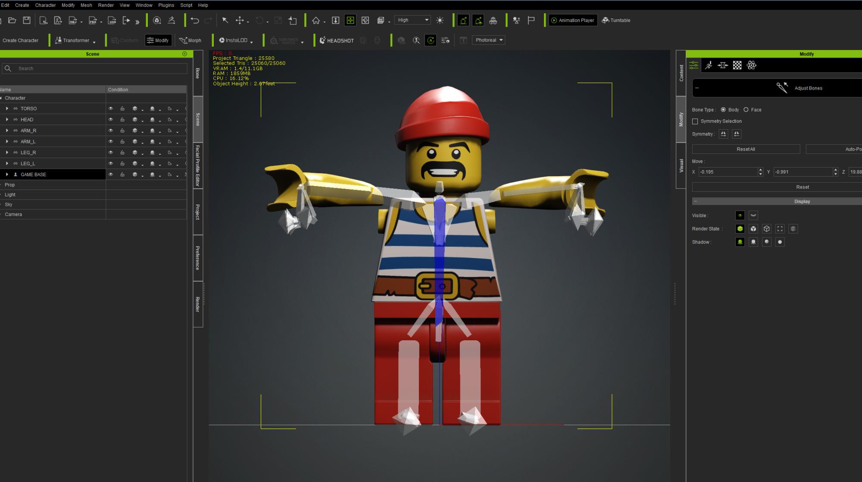Click the Home camera view icon

point(316,20)
